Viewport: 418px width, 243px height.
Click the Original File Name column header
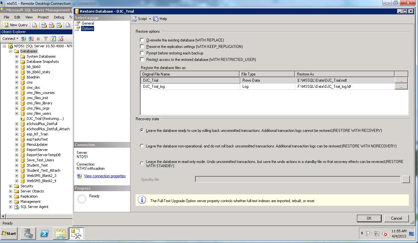click(190, 74)
